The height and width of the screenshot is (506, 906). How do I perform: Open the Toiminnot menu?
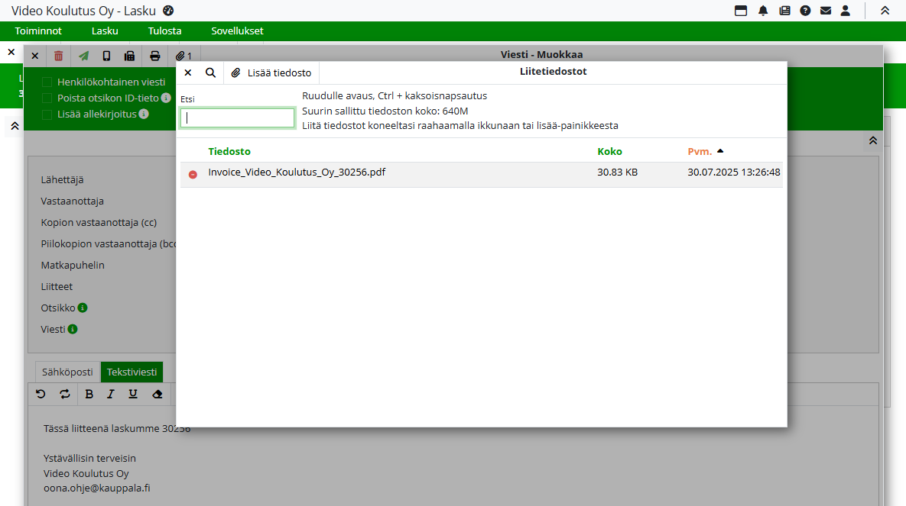[38, 31]
